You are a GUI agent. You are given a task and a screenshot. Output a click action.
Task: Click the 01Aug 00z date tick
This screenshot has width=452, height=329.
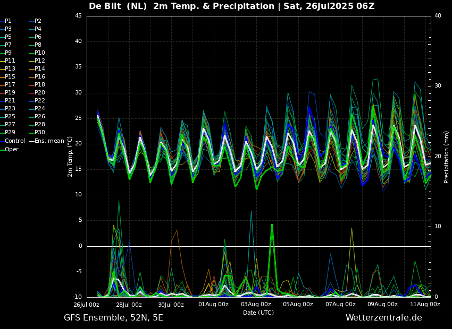(x=213, y=304)
